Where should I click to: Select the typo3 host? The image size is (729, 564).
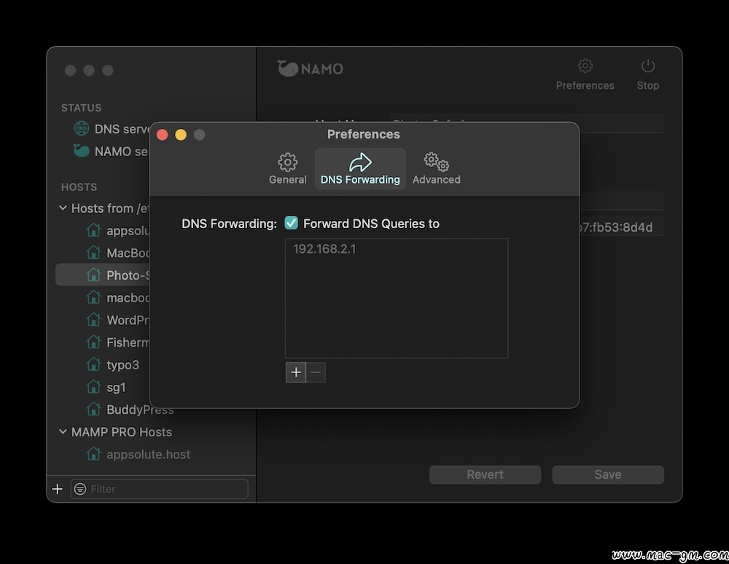tap(122, 364)
